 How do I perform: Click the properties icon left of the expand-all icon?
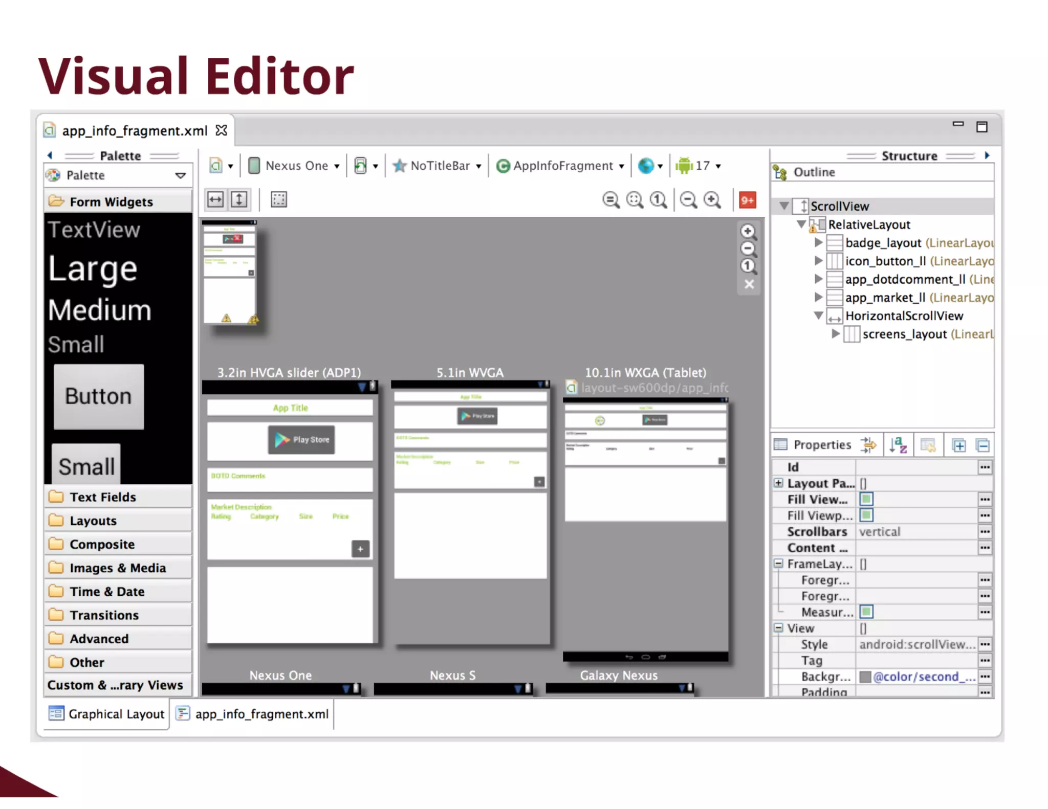928,445
